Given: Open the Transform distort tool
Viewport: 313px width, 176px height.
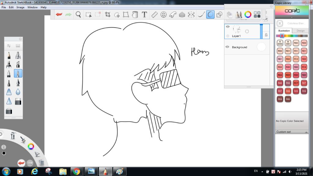Looking at the screenshot, I should click(126, 15).
